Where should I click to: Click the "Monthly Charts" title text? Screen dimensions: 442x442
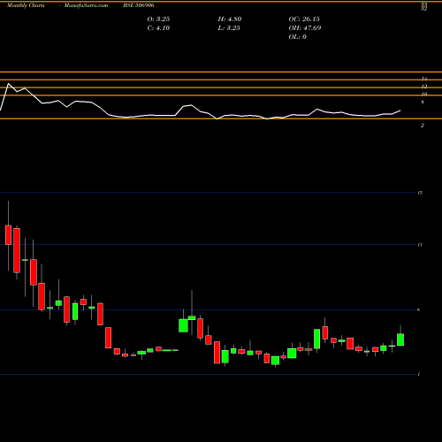pyautogui.click(x=26, y=5)
